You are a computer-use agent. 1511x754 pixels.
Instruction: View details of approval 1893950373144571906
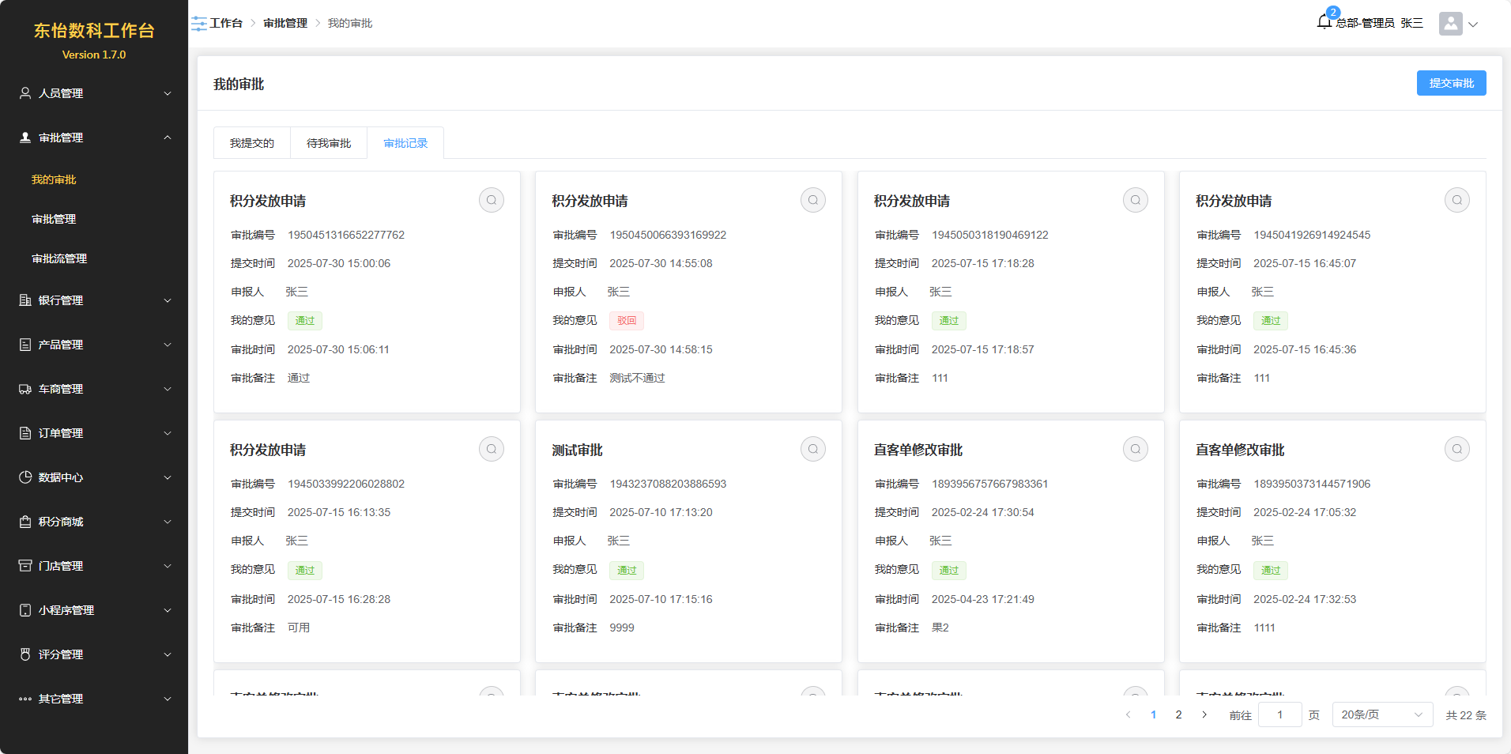(1456, 449)
